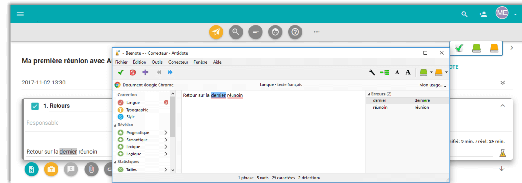The width and height of the screenshot is (522, 183).
Task: Collapse the Erreurs (2) list
Action: point(368,94)
